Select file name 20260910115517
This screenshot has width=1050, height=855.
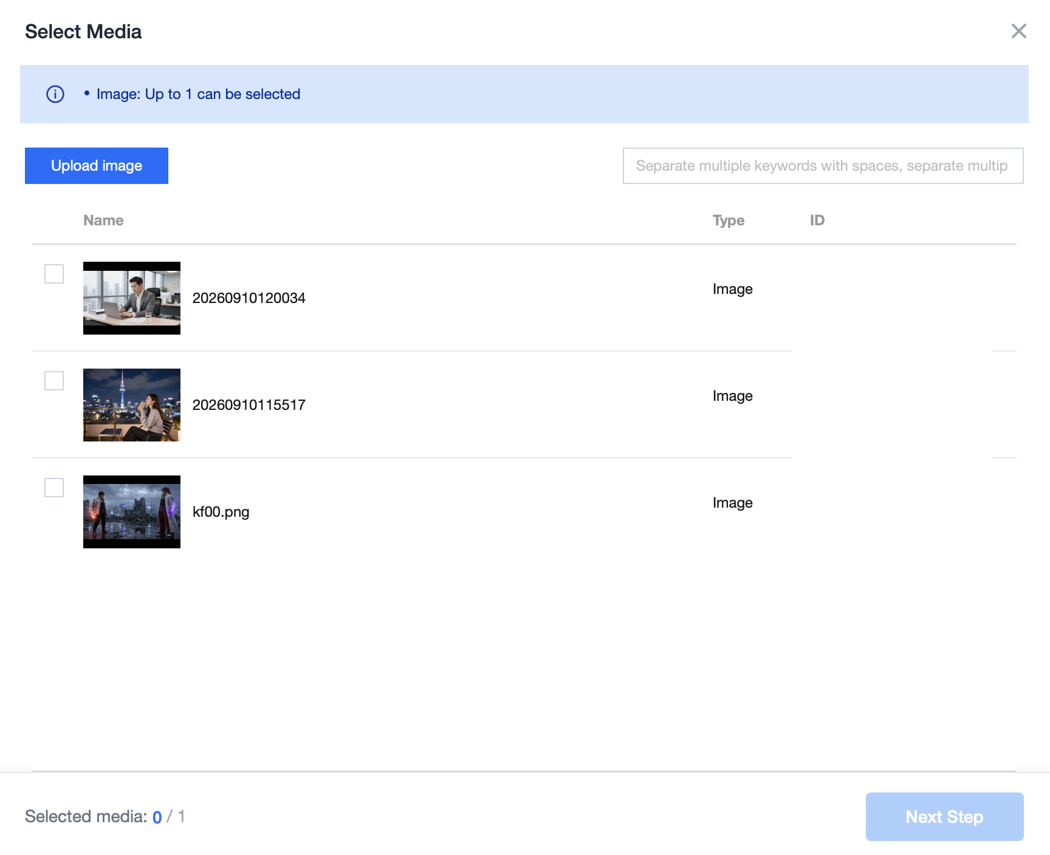249,405
